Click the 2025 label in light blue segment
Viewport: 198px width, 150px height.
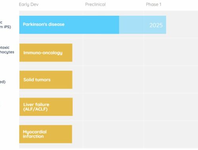[x=156, y=25]
